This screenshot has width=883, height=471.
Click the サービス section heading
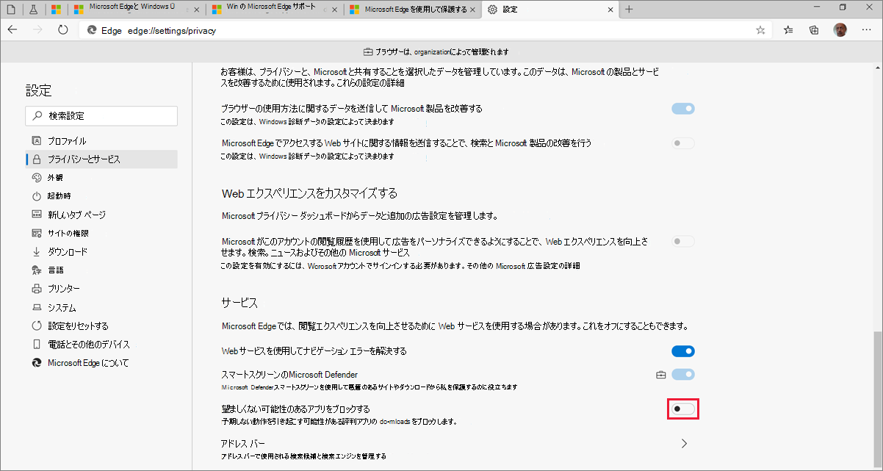coord(239,302)
